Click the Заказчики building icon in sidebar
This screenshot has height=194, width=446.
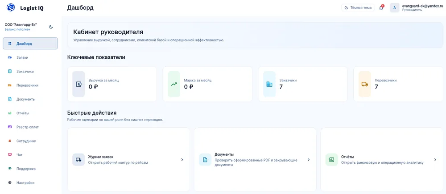pos(10,72)
